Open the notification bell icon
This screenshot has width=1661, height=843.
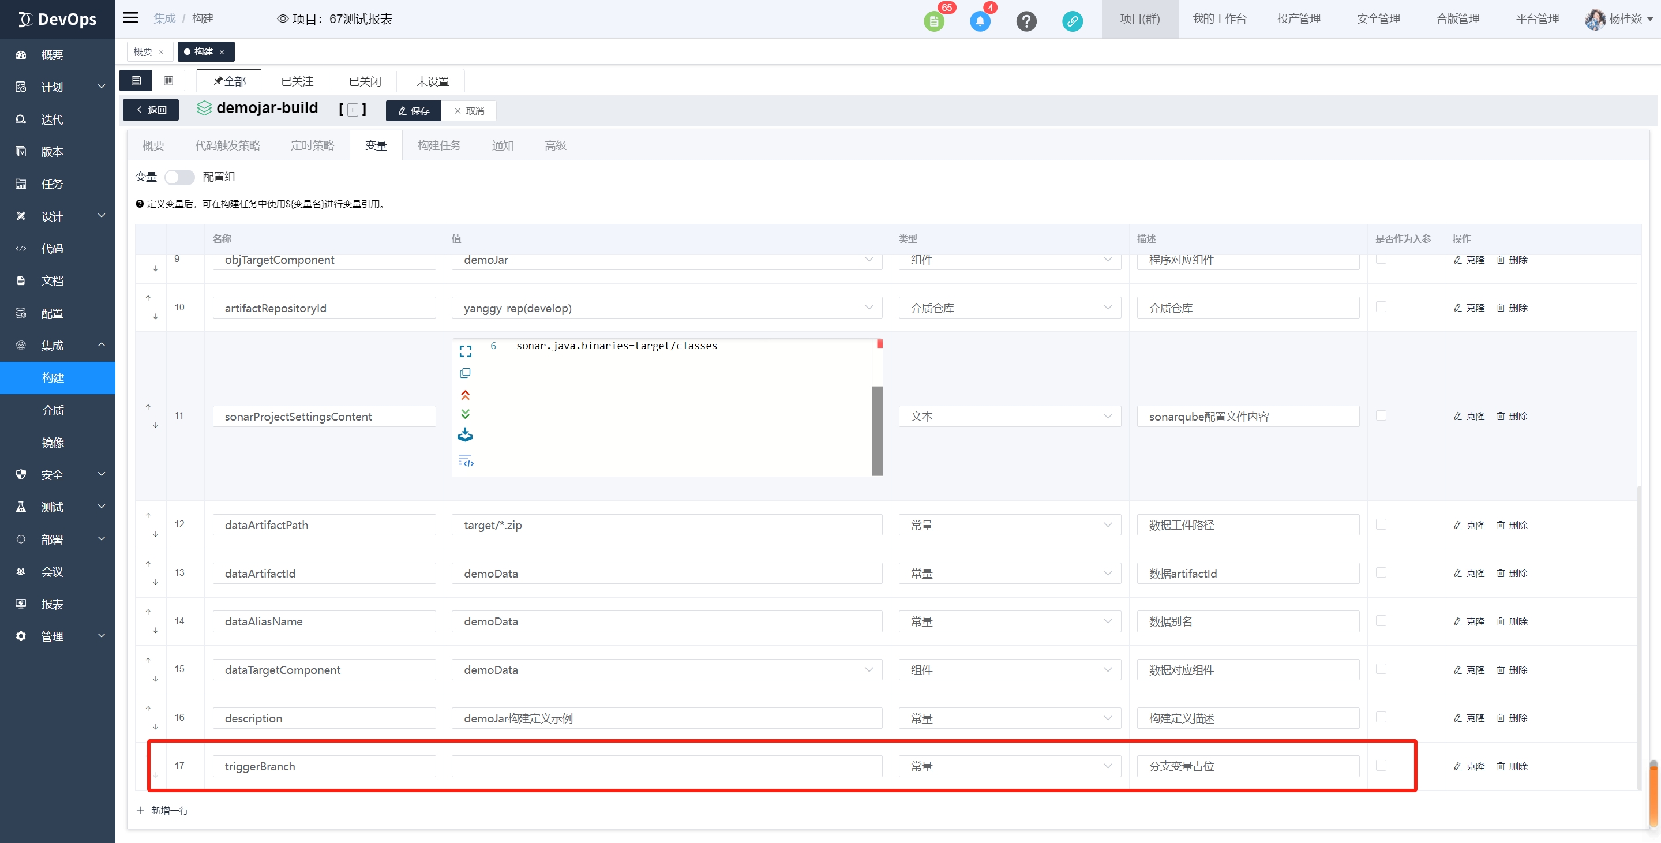pyautogui.click(x=980, y=21)
